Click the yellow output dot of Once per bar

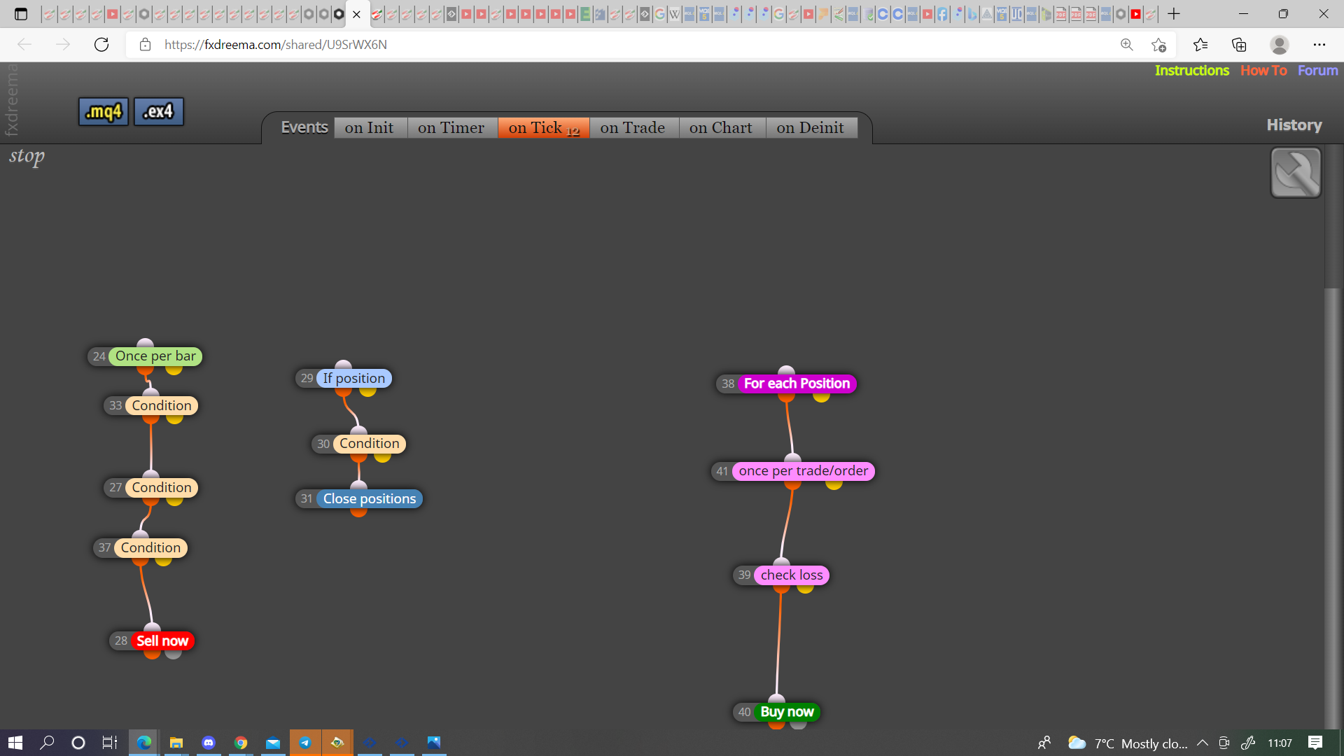[174, 369]
